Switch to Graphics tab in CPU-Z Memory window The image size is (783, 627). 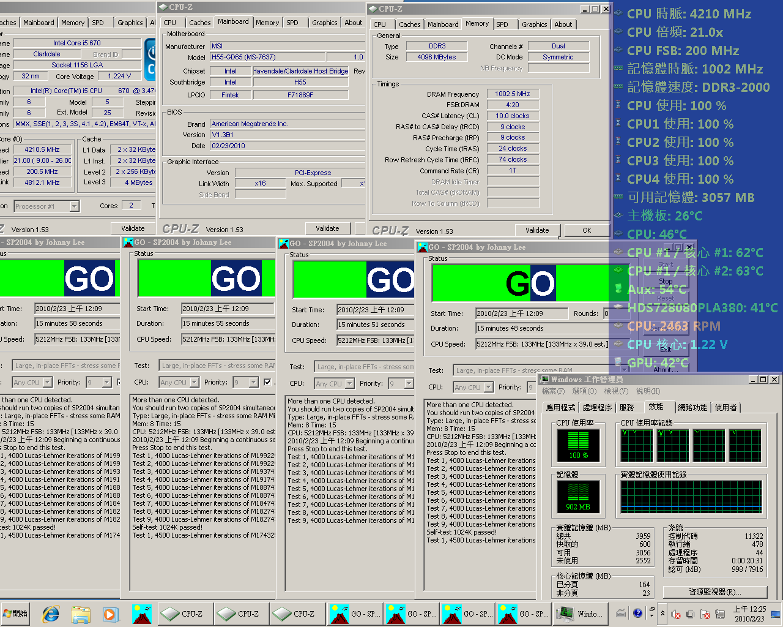pyautogui.click(x=534, y=24)
